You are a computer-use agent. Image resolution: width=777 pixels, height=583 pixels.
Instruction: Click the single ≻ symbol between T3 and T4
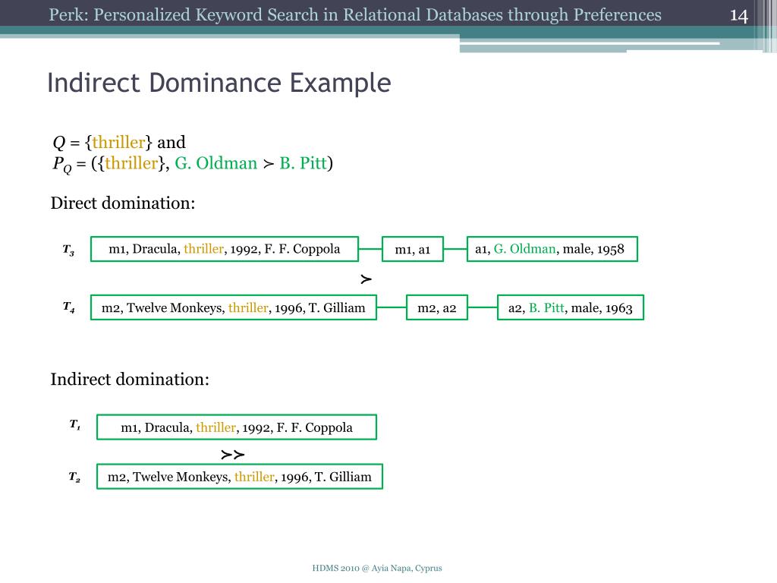tap(366, 279)
